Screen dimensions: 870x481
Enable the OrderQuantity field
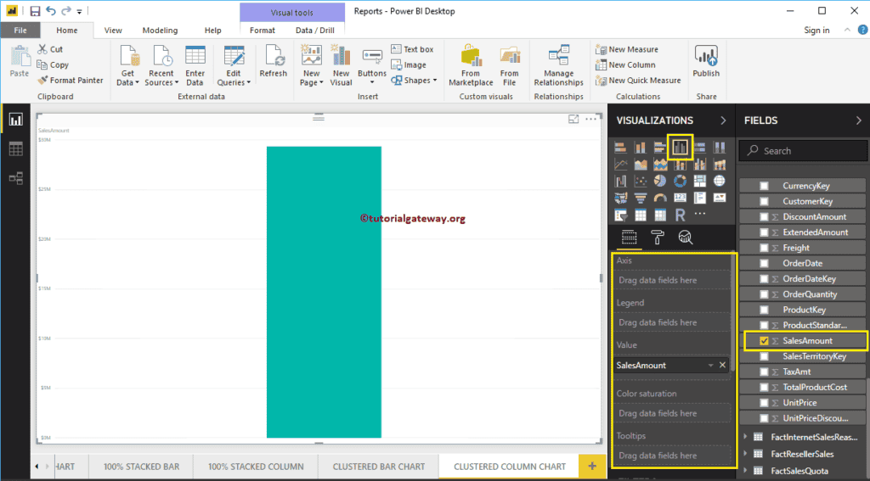[x=764, y=294]
